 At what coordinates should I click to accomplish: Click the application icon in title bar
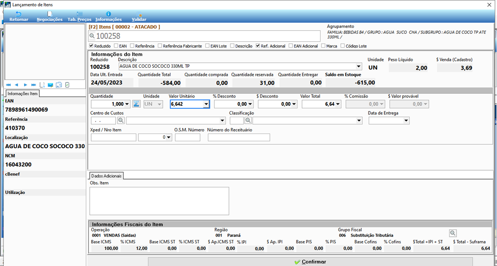[8, 5]
